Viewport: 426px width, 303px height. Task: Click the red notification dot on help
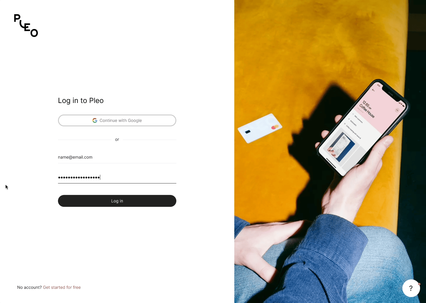[x=419, y=284]
